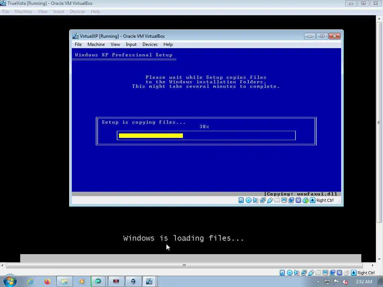The image size is (383, 287).
Task: Click USB devices indicator in TrueVista status bar
Action: (311, 272)
